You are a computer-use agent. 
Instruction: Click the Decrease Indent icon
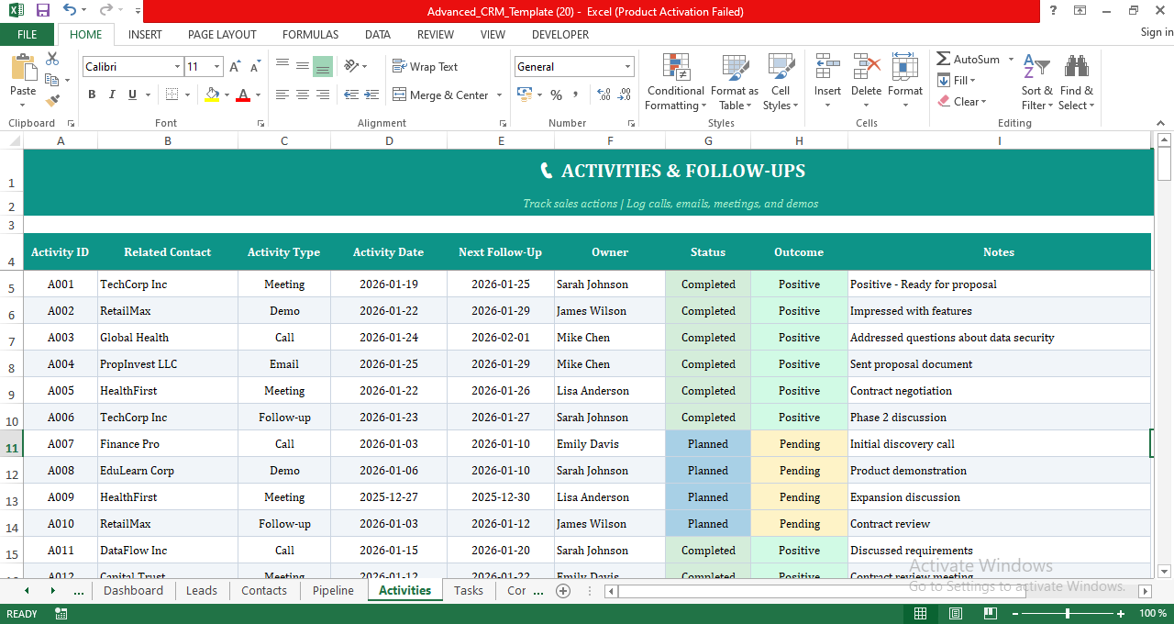coord(350,95)
